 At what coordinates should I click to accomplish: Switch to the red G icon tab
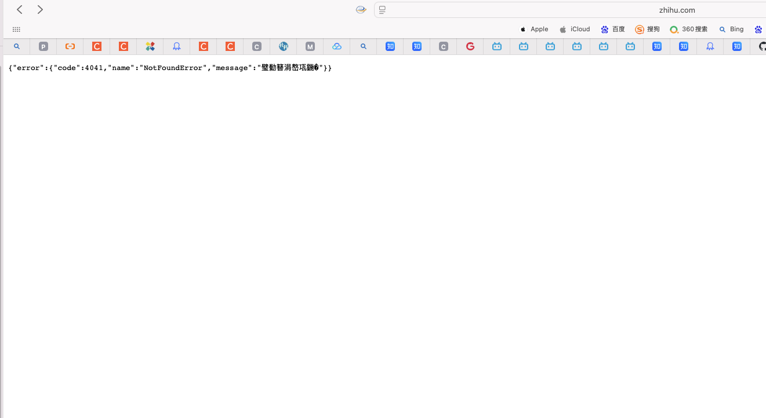click(470, 46)
